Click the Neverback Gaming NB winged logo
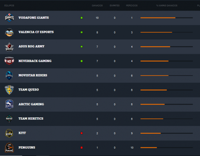 click(x=9, y=61)
